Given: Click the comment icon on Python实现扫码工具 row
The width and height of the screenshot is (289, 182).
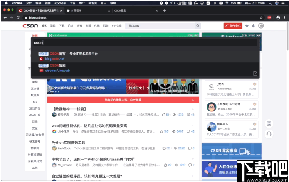Looking at the screenshot, I should (190, 148).
